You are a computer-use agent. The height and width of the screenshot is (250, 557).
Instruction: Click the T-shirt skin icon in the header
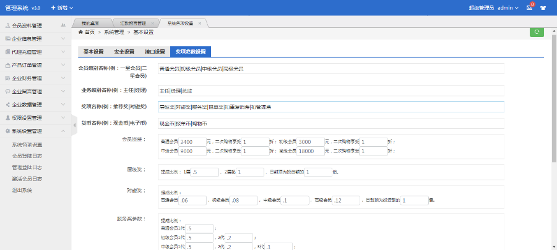click(543, 8)
